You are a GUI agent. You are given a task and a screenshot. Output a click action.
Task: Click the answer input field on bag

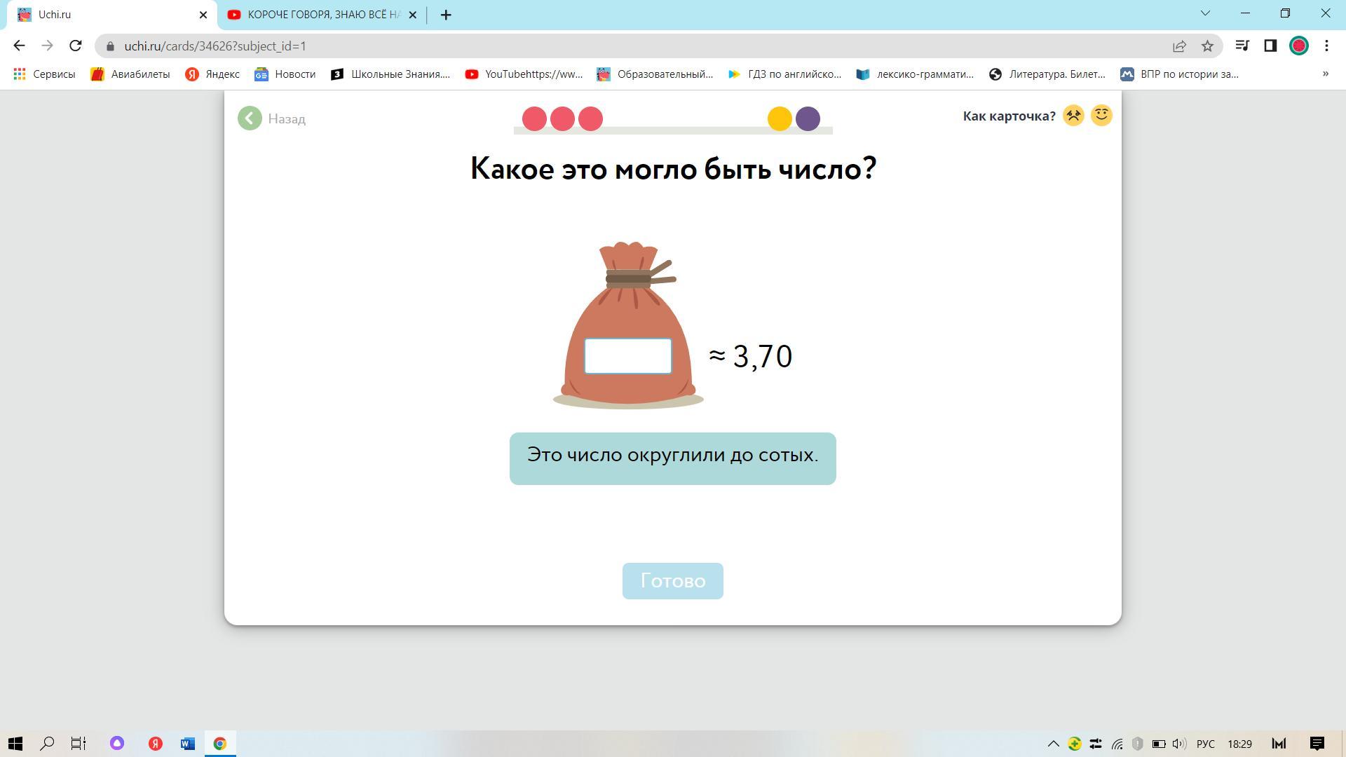(x=627, y=356)
